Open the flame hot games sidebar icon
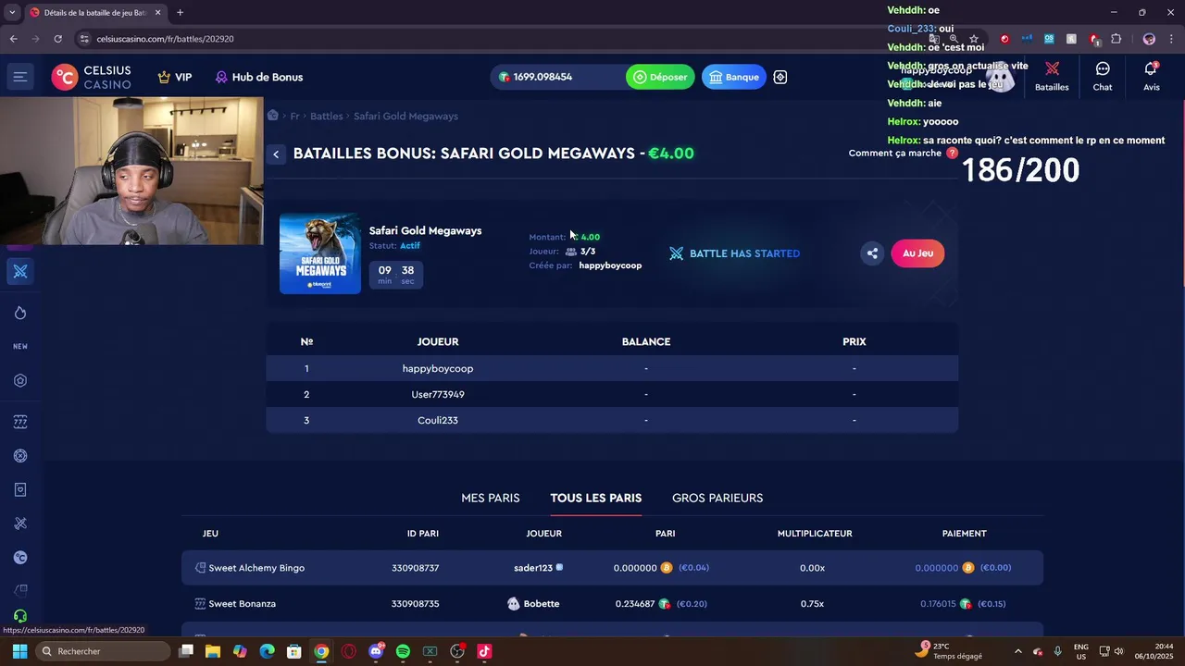Image resolution: width=1185 pixels, height=666 pixels. click(x=20, y=313)
